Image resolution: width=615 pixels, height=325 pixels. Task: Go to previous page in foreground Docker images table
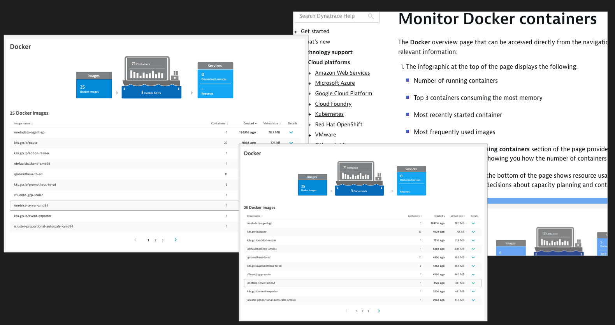pyautogui.click(x=346, y=311)
